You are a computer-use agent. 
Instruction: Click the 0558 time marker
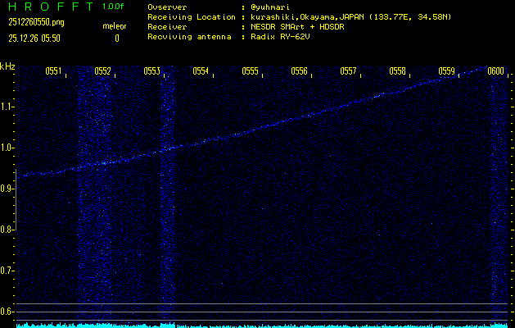click(x=397, y=71)
